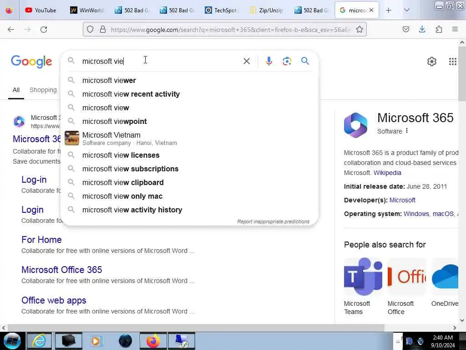Open Google Lens image search

pyautogui.click(x=287, y=61)
